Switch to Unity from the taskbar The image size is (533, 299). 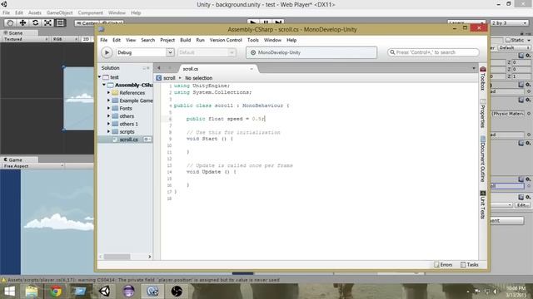tap(104, 292)
